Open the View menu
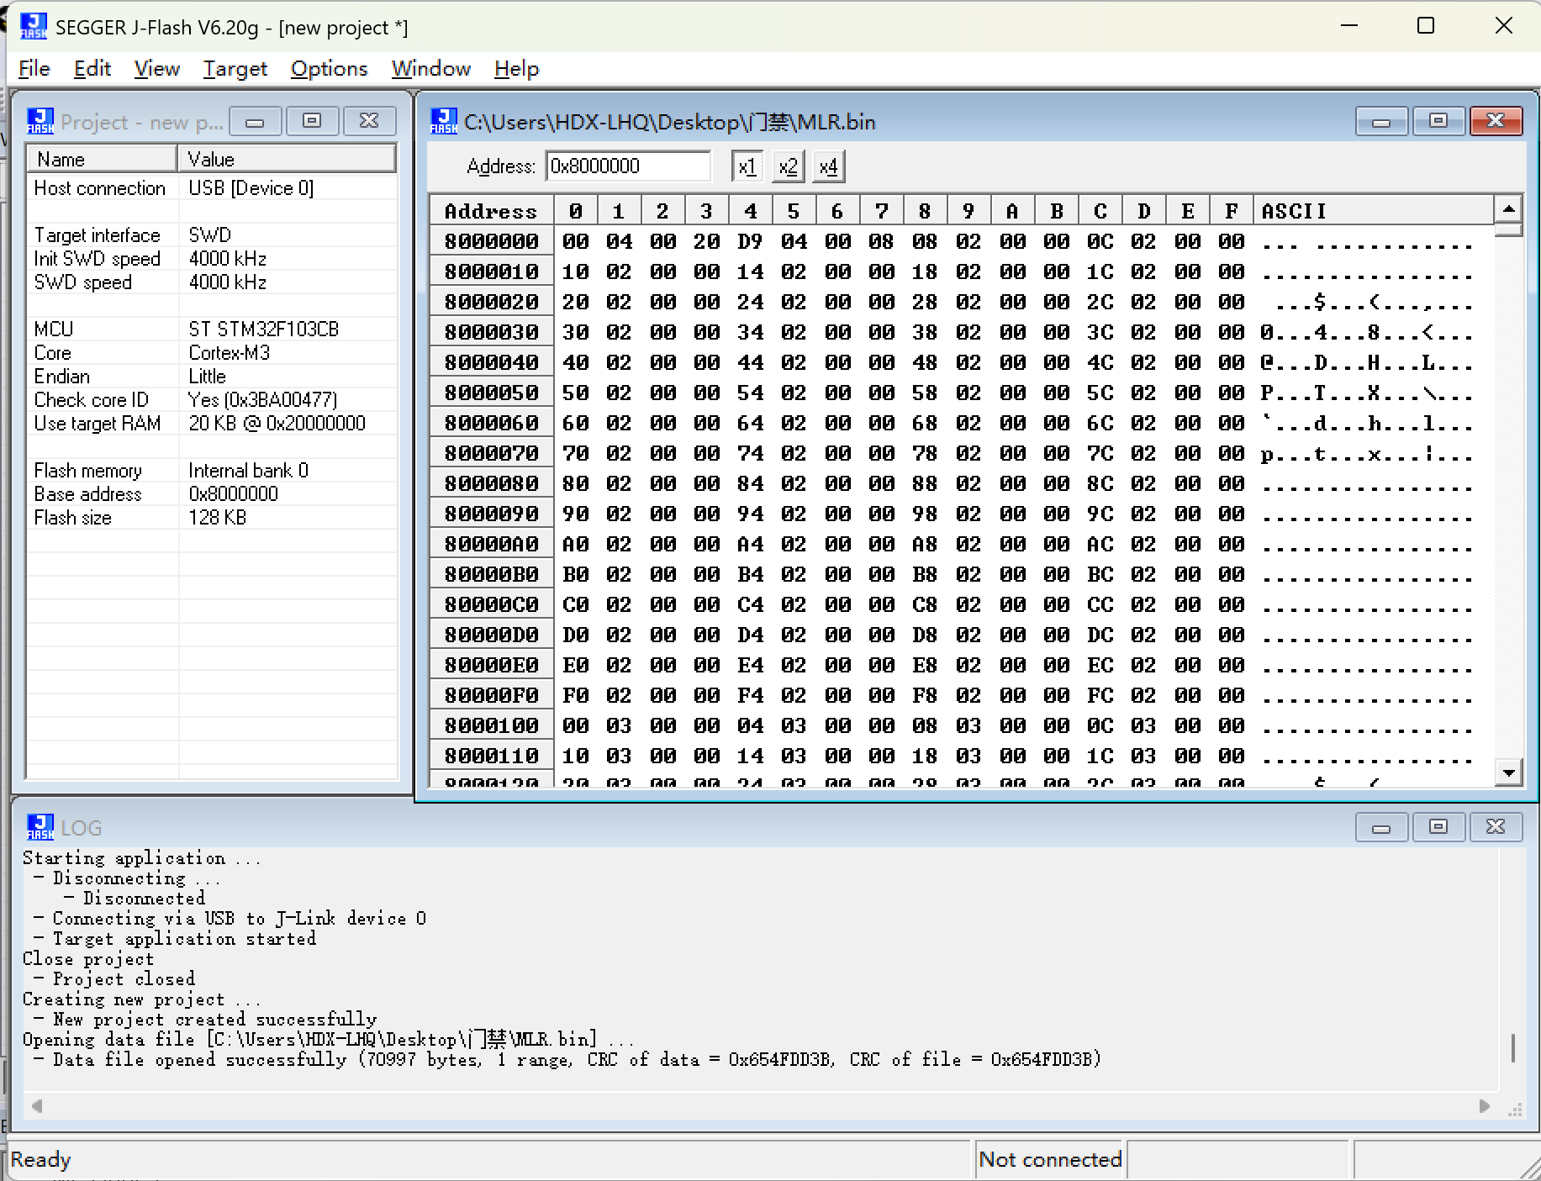Screen dimensions: 1541x1181 point(156,68)
